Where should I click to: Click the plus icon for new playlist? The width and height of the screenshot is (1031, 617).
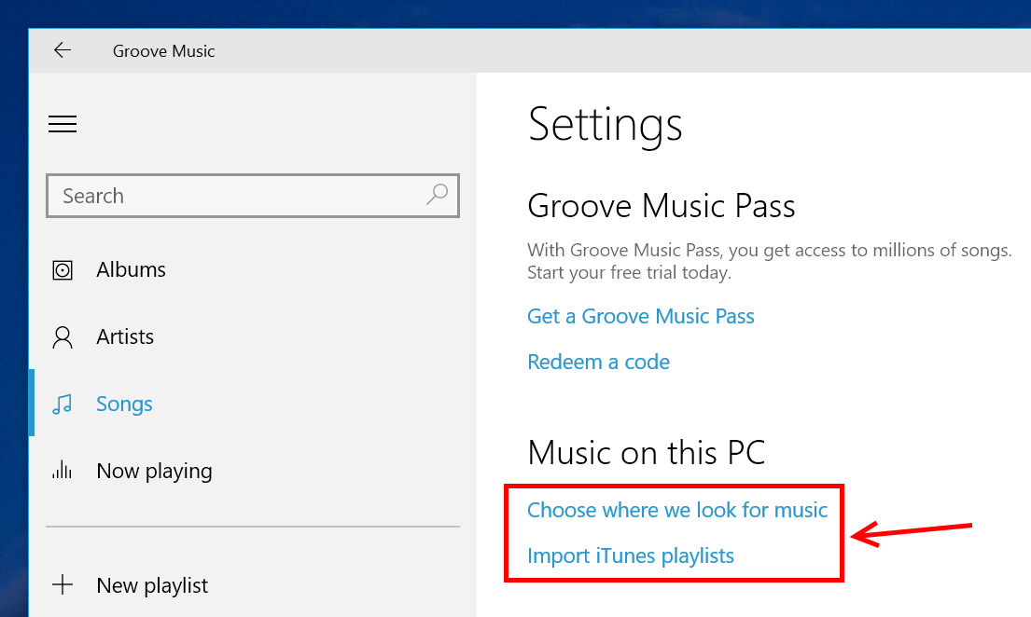tap(63, 585)
